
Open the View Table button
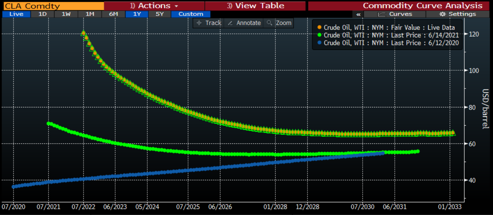255,6
